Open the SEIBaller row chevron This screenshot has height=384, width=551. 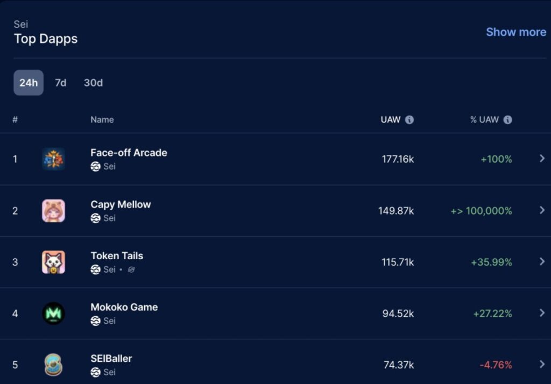coord(542,365)
